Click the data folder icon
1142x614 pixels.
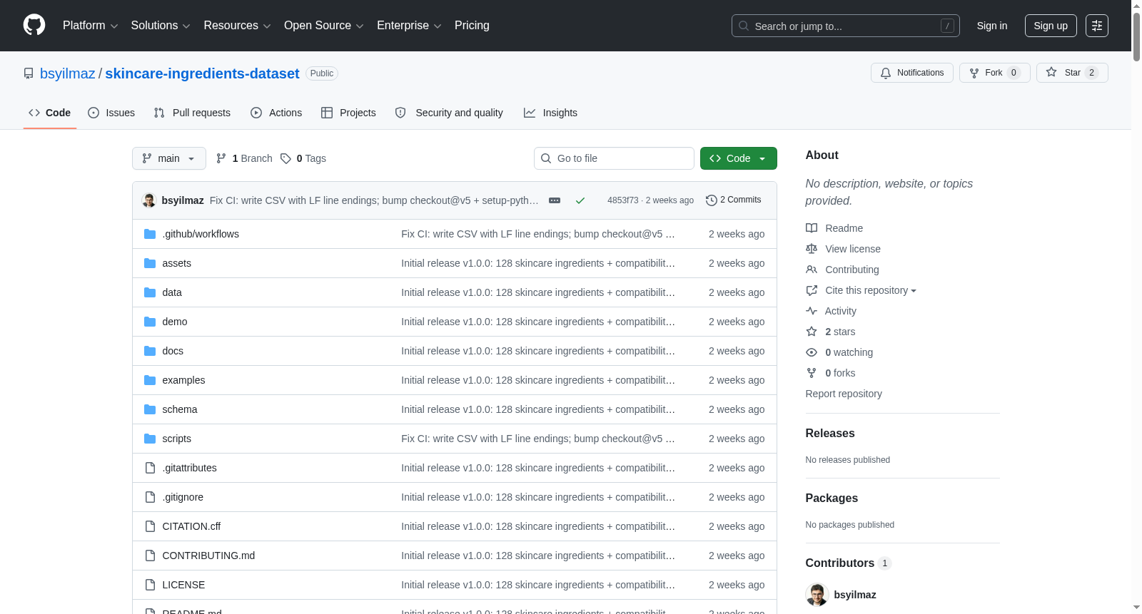click(x=150, y=292)
